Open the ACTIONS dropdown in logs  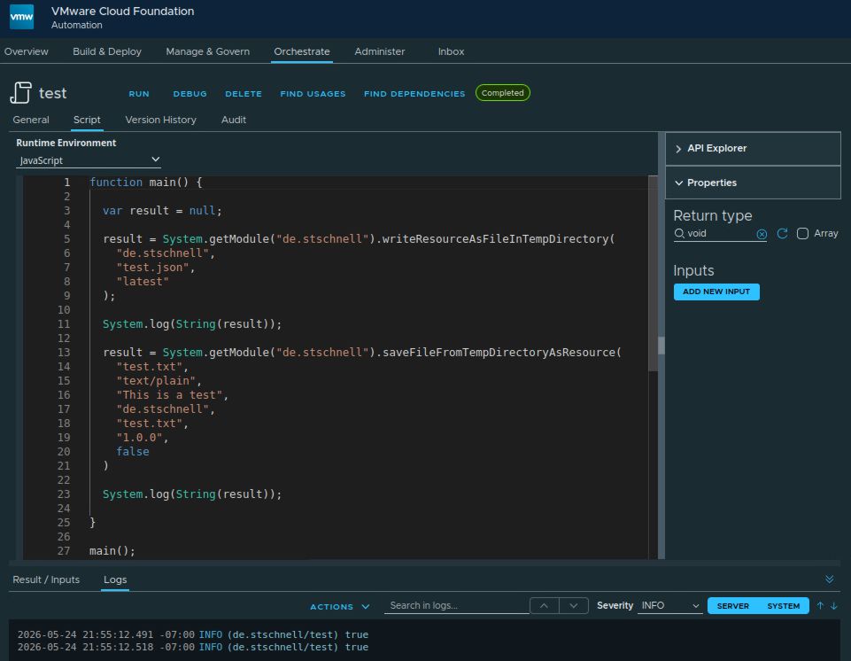[x=340, y=606]
